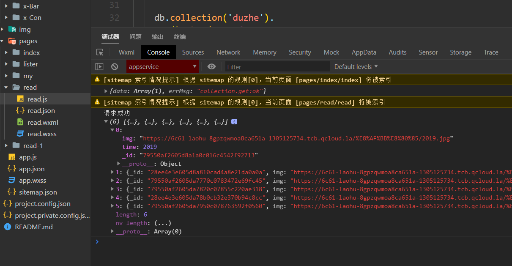Switch to the Sources tab

[193, 52]
